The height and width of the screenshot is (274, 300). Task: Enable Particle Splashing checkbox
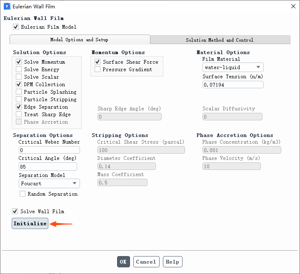coord(19,92)
